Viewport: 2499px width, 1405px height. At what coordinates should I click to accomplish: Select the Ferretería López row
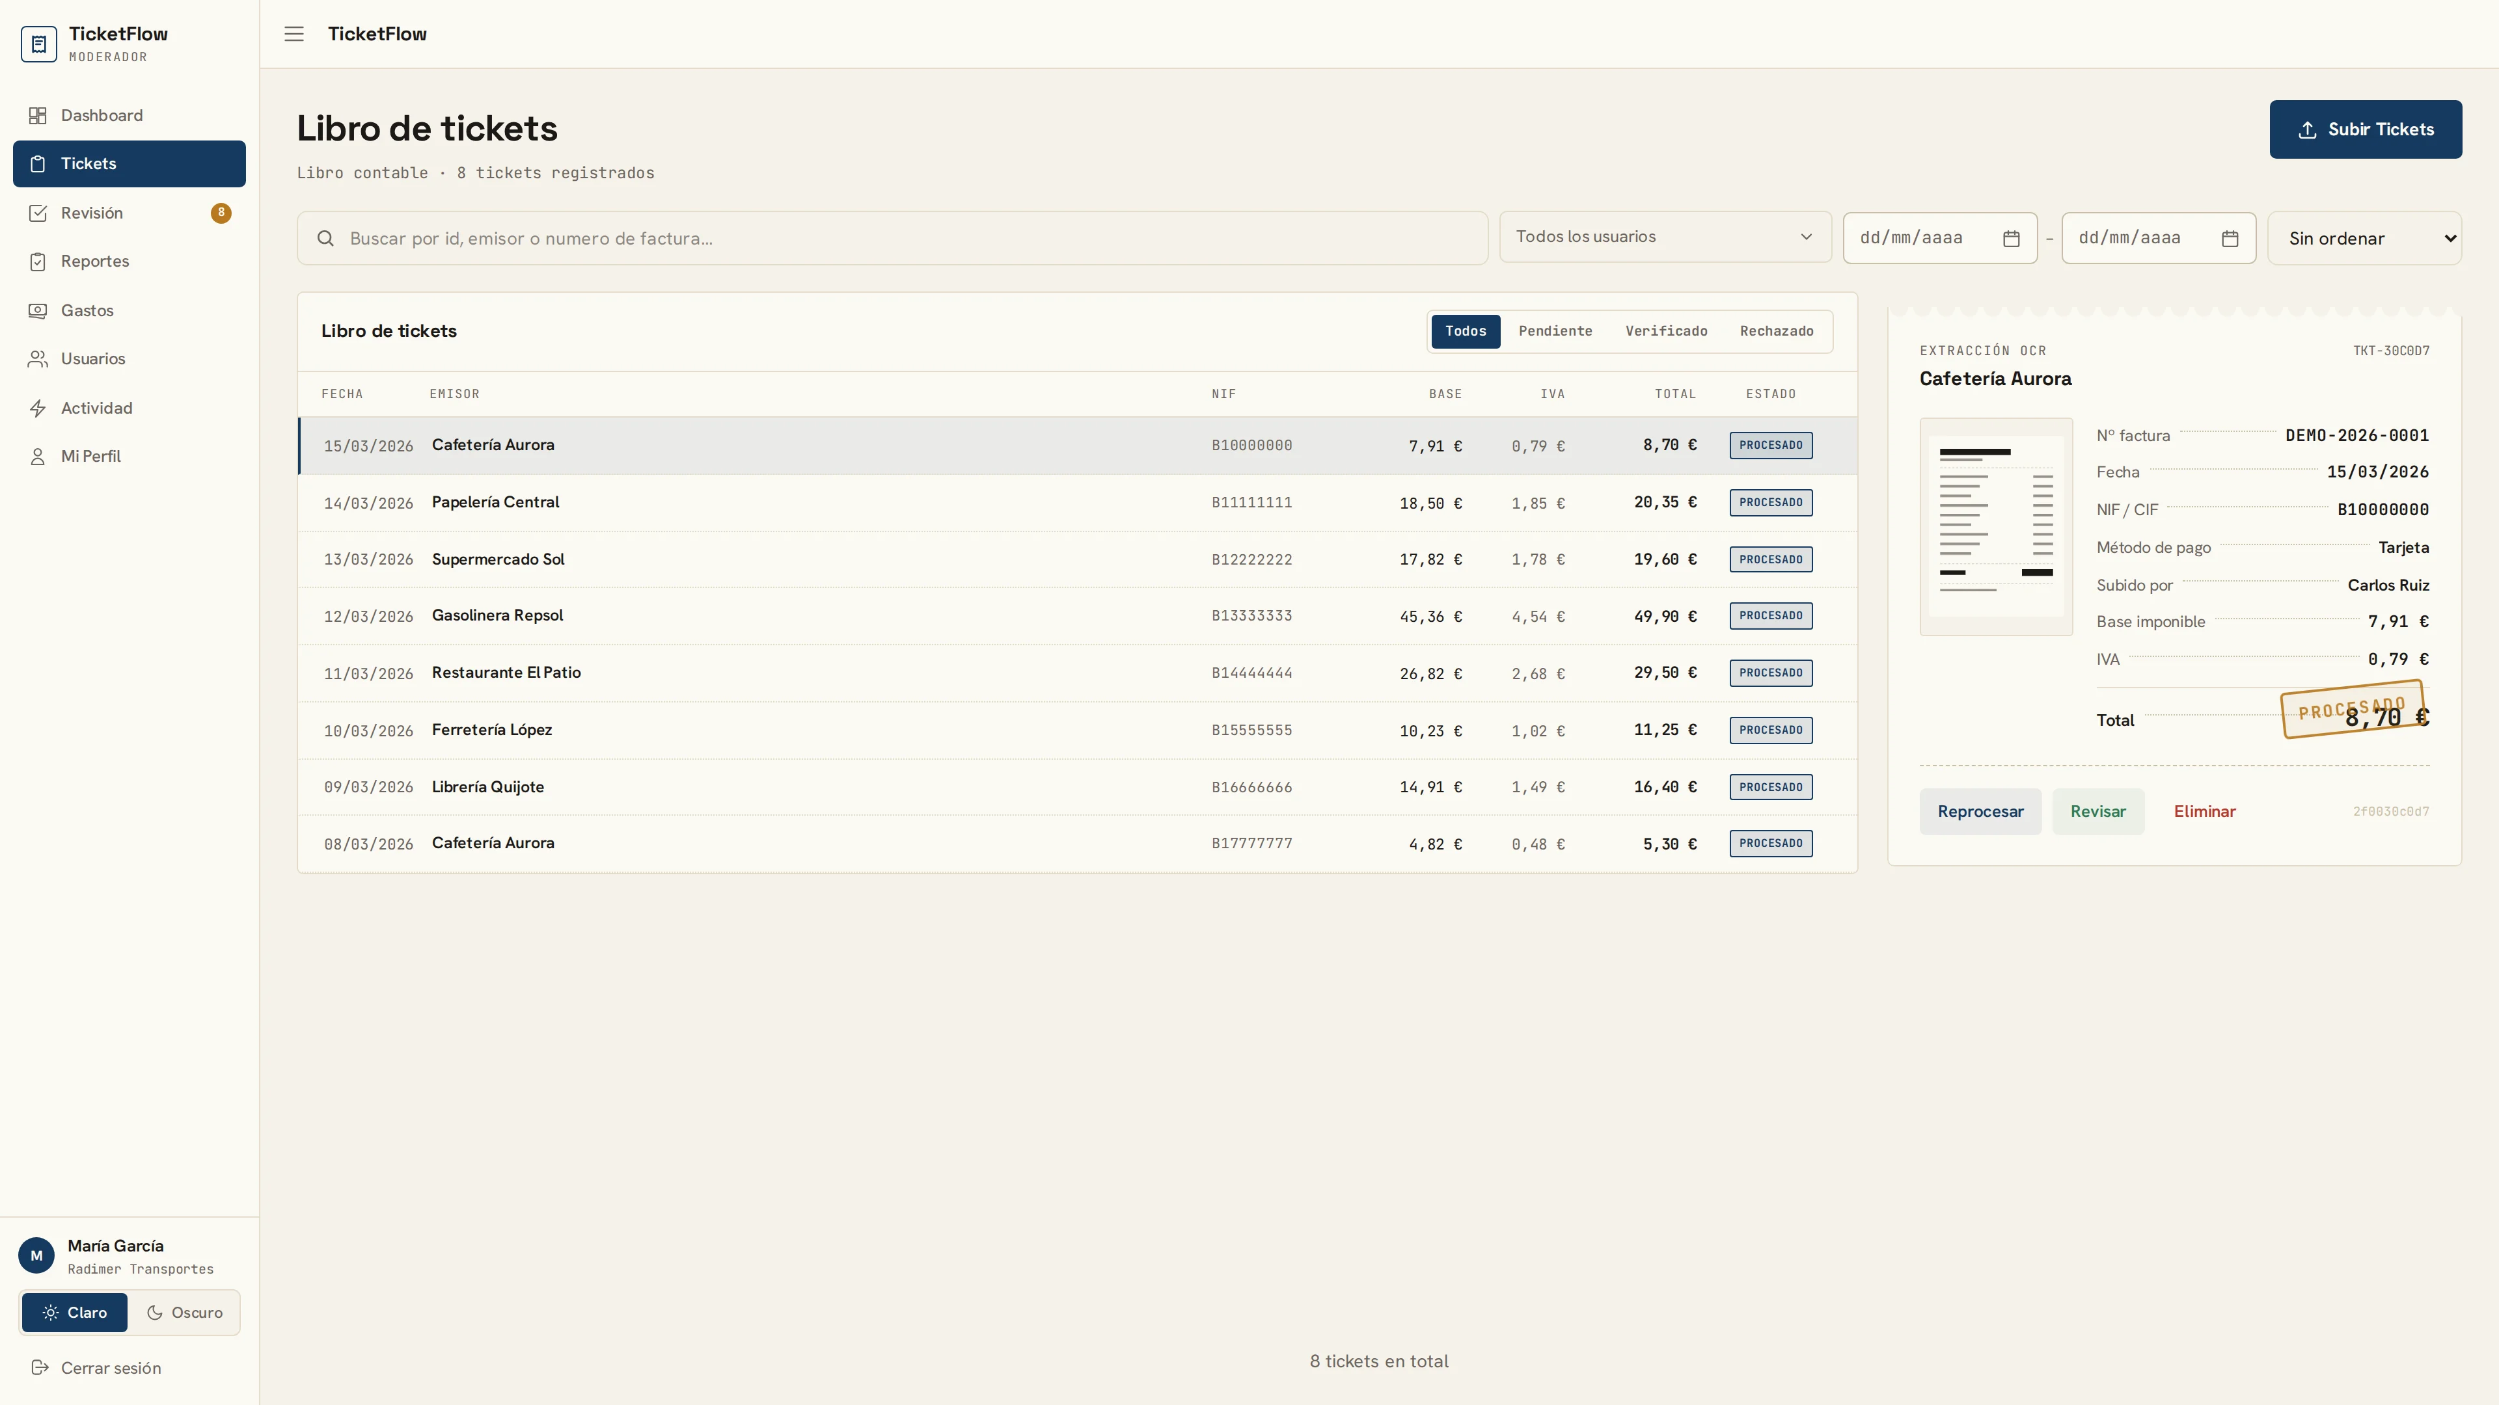1077,730
